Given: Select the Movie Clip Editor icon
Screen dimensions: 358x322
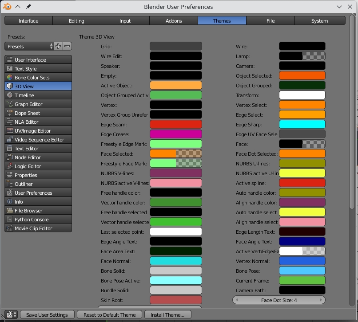Looking at the screenshot, I should 10,228.
